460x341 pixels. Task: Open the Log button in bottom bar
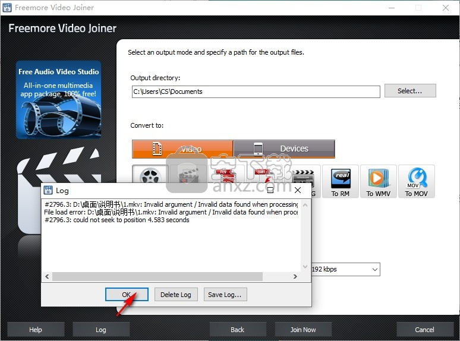[x=101, y=330]
